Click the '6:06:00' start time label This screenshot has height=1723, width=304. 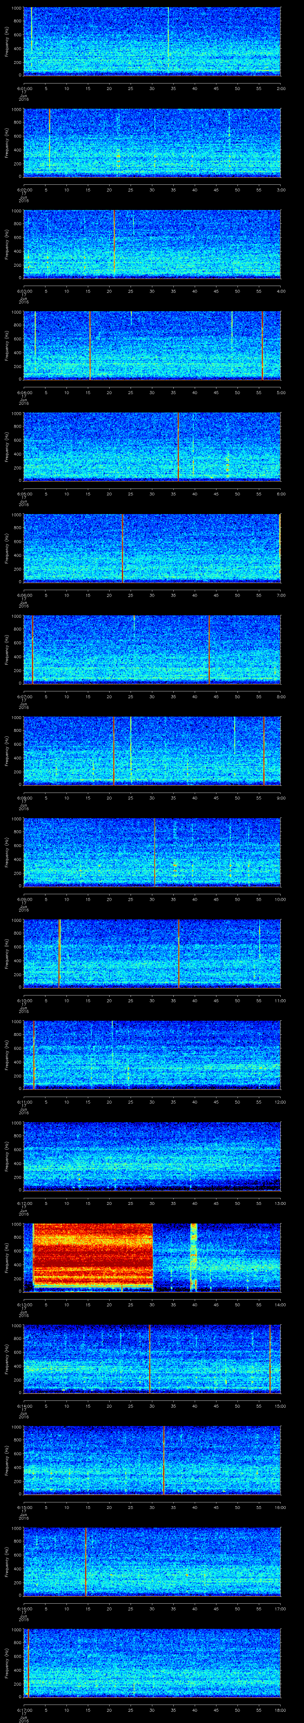[x=24, y=595]
